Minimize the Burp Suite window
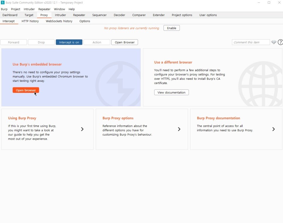The image size is (283, 223). point(259,3)
